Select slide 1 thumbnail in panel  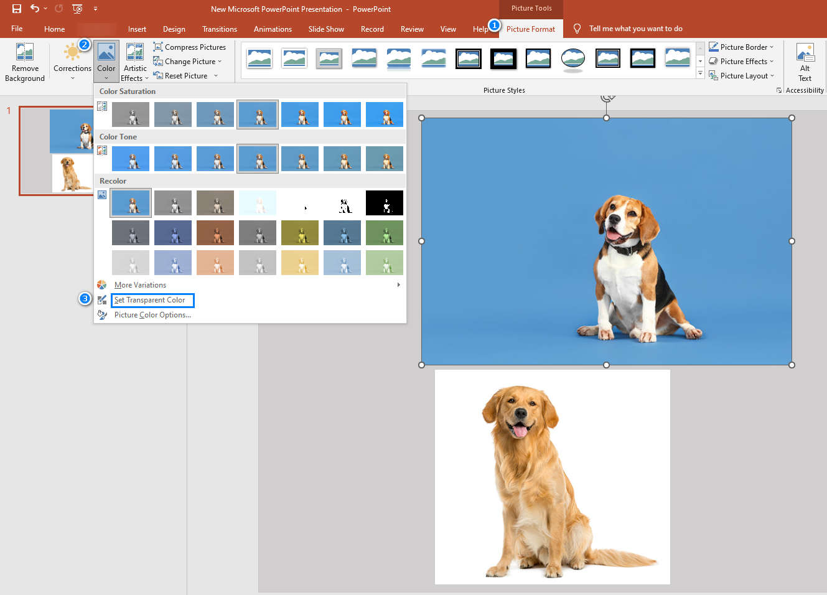[x=57, y=151]
